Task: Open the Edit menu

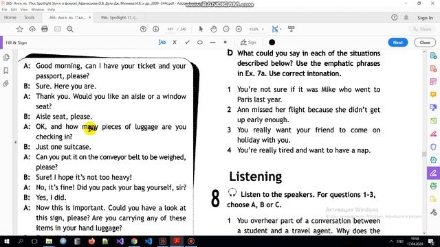Action: coord(14,10)
